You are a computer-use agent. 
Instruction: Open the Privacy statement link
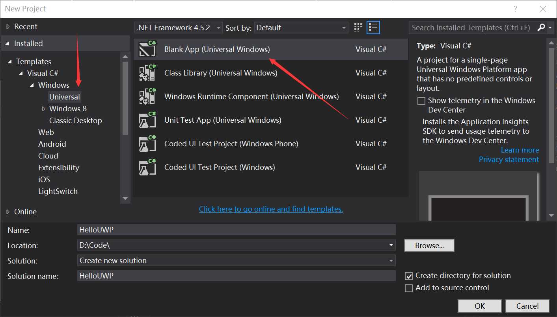point(509,160)
